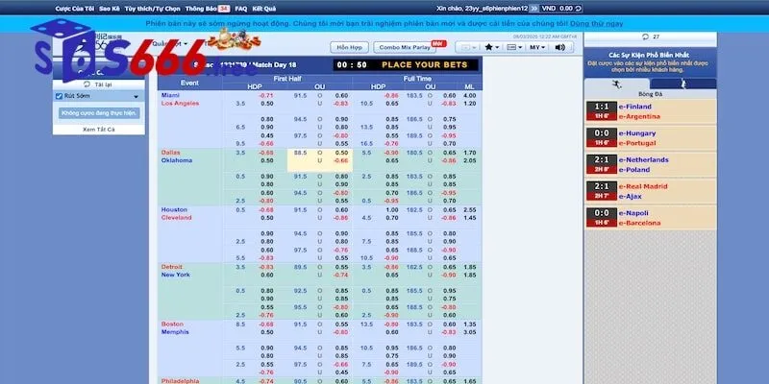Click Dùng thử ngay link in banner

pos(598,23)
